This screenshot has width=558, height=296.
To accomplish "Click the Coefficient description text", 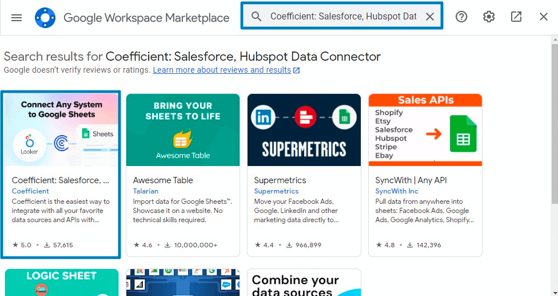I will pos(61,211).
